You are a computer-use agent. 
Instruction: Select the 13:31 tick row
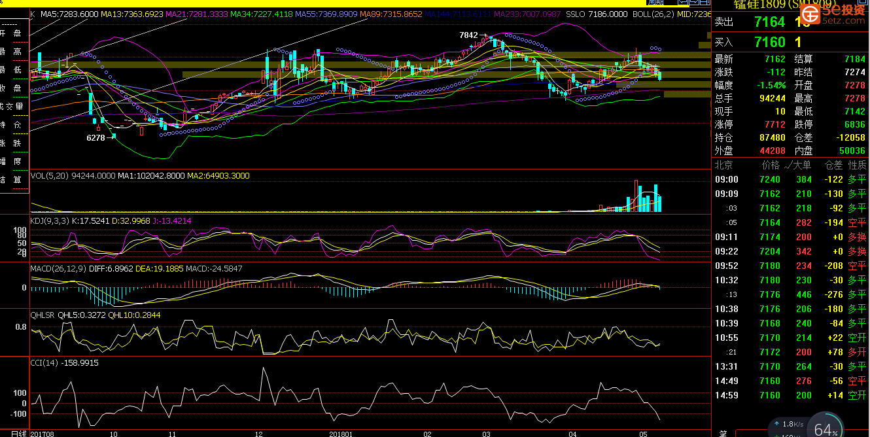pyautogui.click(x=790, y=366)
